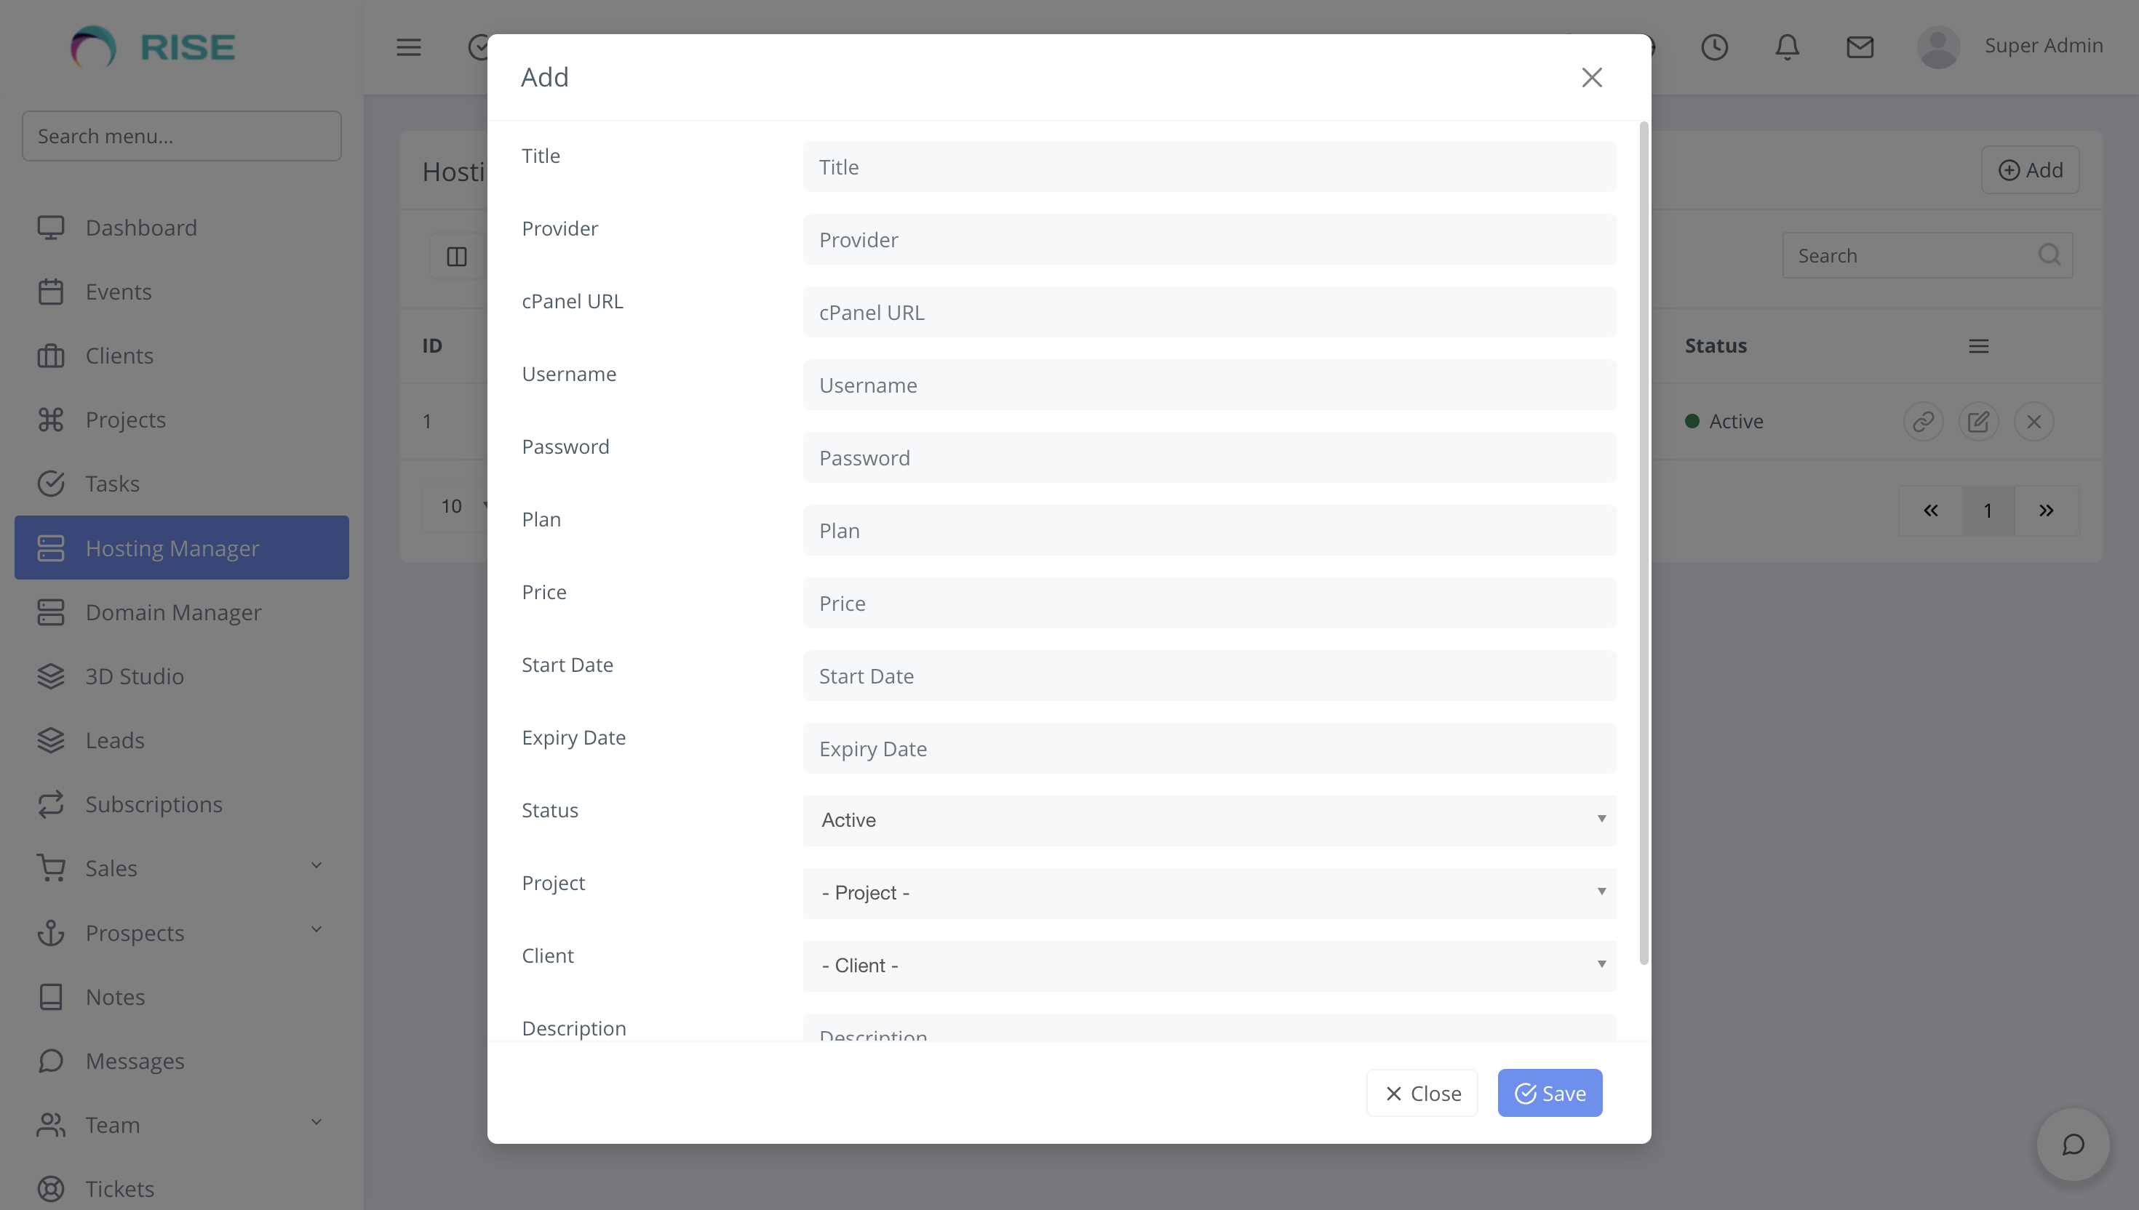Viewport: 2139px width, 1210px height.
Task: Select the Domain Manager section
Action: 173,612
